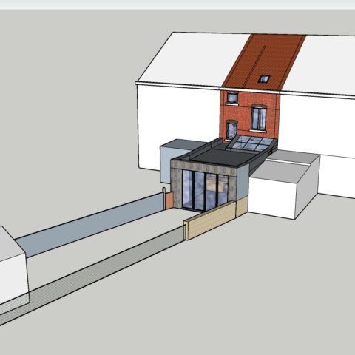The height and width of the screenshot is (355, 355).
Task: Select the skylight on the red tiled roof
Action: click(x=264, y=79)
